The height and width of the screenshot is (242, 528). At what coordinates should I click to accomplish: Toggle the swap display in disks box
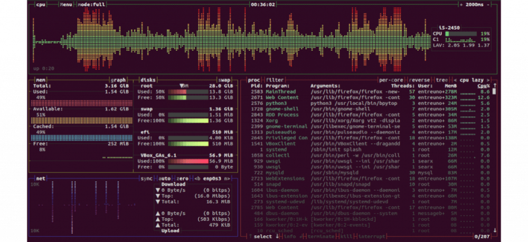pos(225,80)
